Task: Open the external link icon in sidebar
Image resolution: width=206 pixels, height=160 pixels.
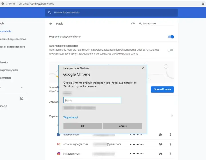Action: point(22,98)
